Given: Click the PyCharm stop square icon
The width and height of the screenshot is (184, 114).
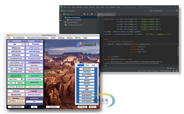Looking at the screenshot, I should (x=173, y=11).
